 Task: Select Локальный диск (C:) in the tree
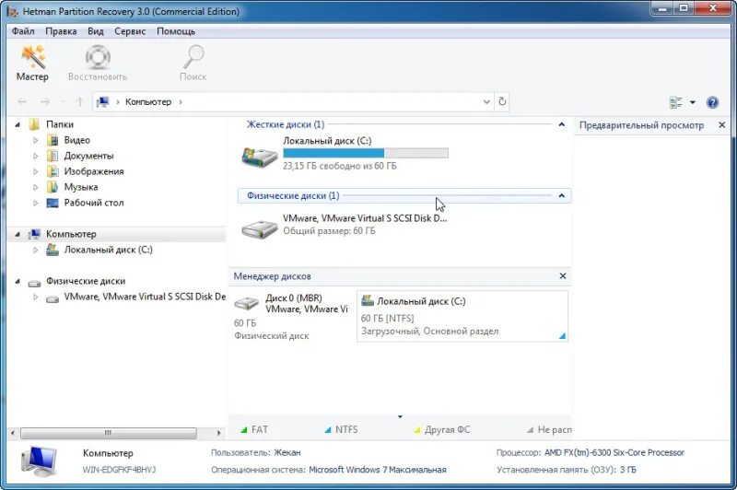click(x=109, y=250)
